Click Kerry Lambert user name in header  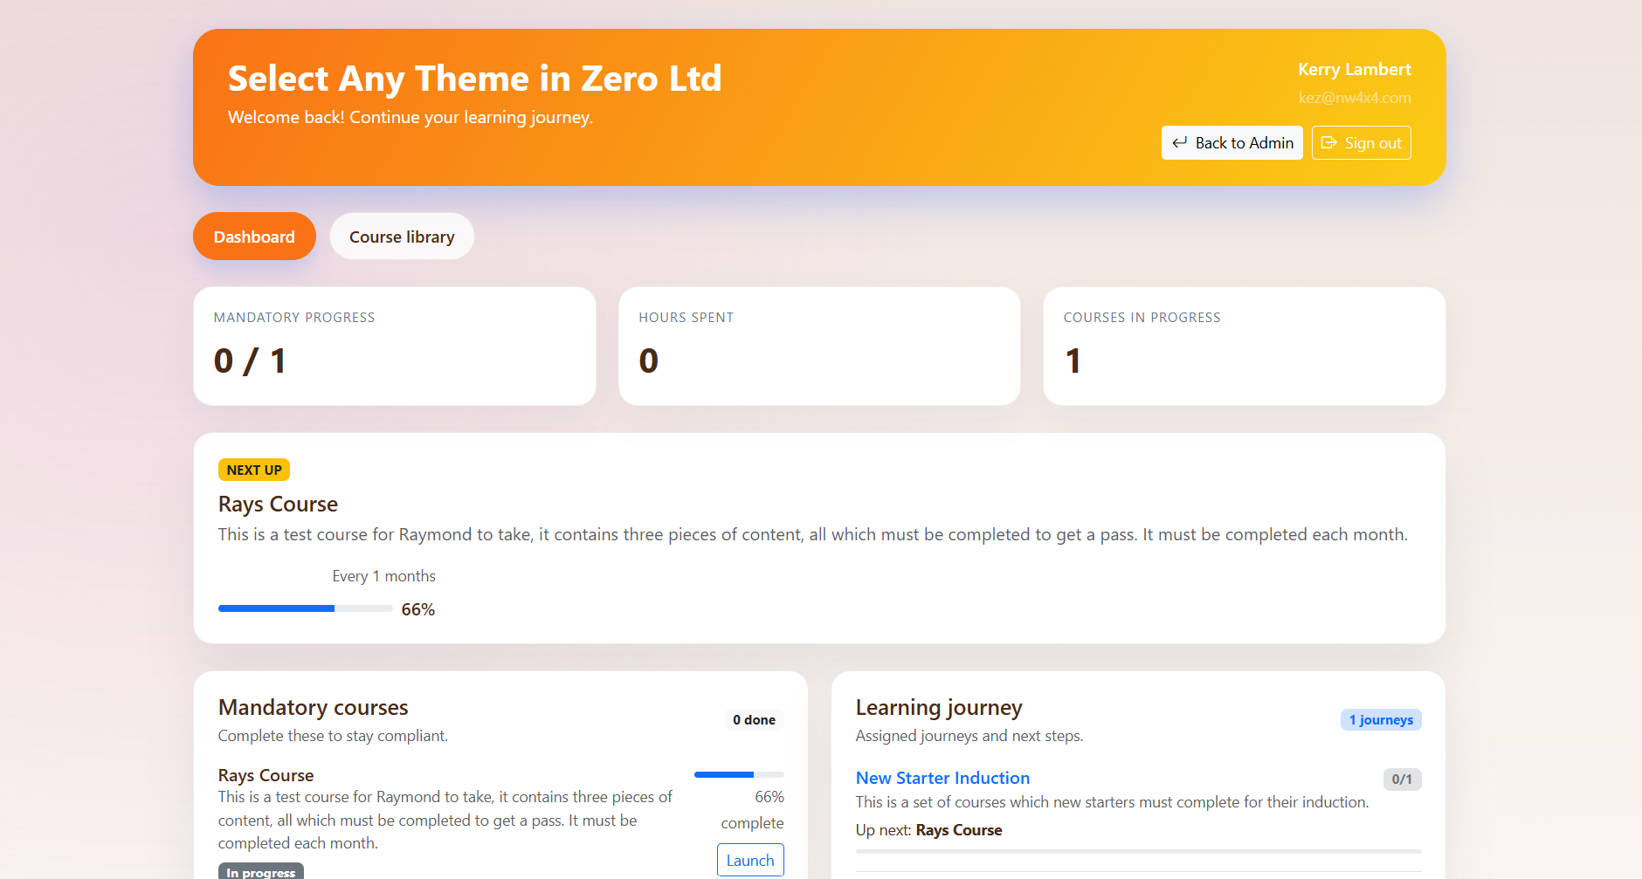(1354, 70)
